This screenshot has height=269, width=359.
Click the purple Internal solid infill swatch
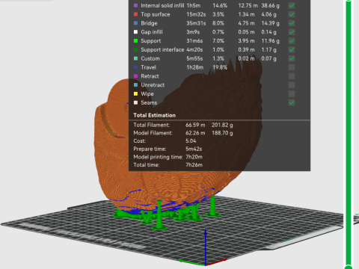coord(135,5)
